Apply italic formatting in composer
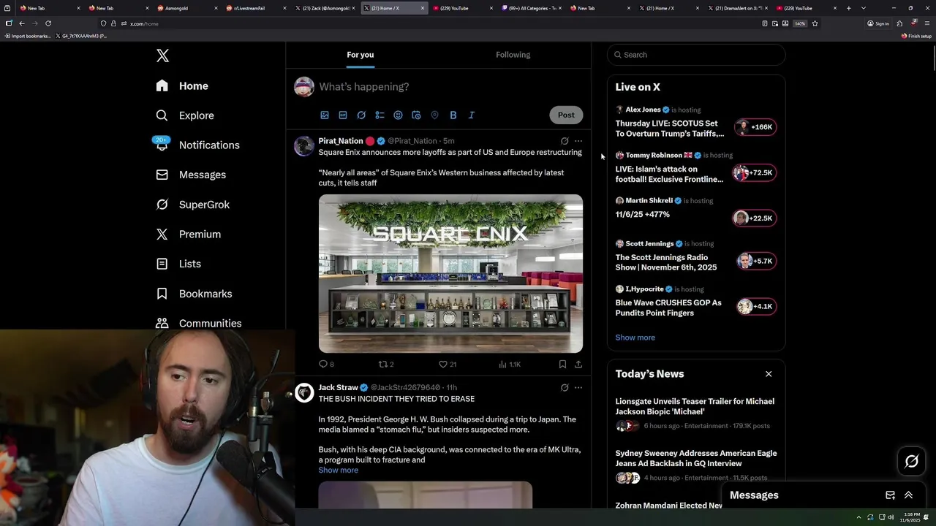This screenshot has width=936, height=526. pos(472,115)
